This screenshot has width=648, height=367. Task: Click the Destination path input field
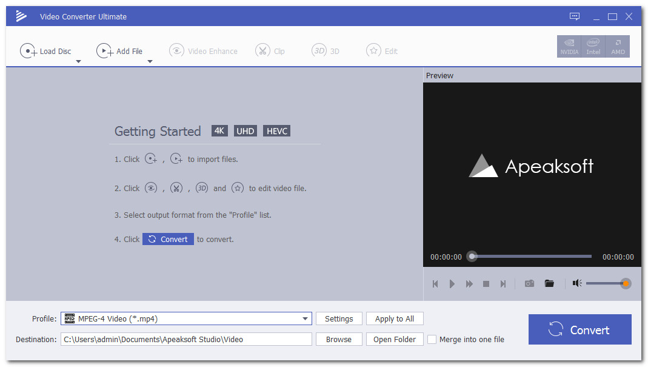pos(187,340)
